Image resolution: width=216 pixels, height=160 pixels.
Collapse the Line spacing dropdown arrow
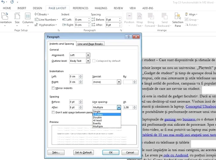coord(119,107)
